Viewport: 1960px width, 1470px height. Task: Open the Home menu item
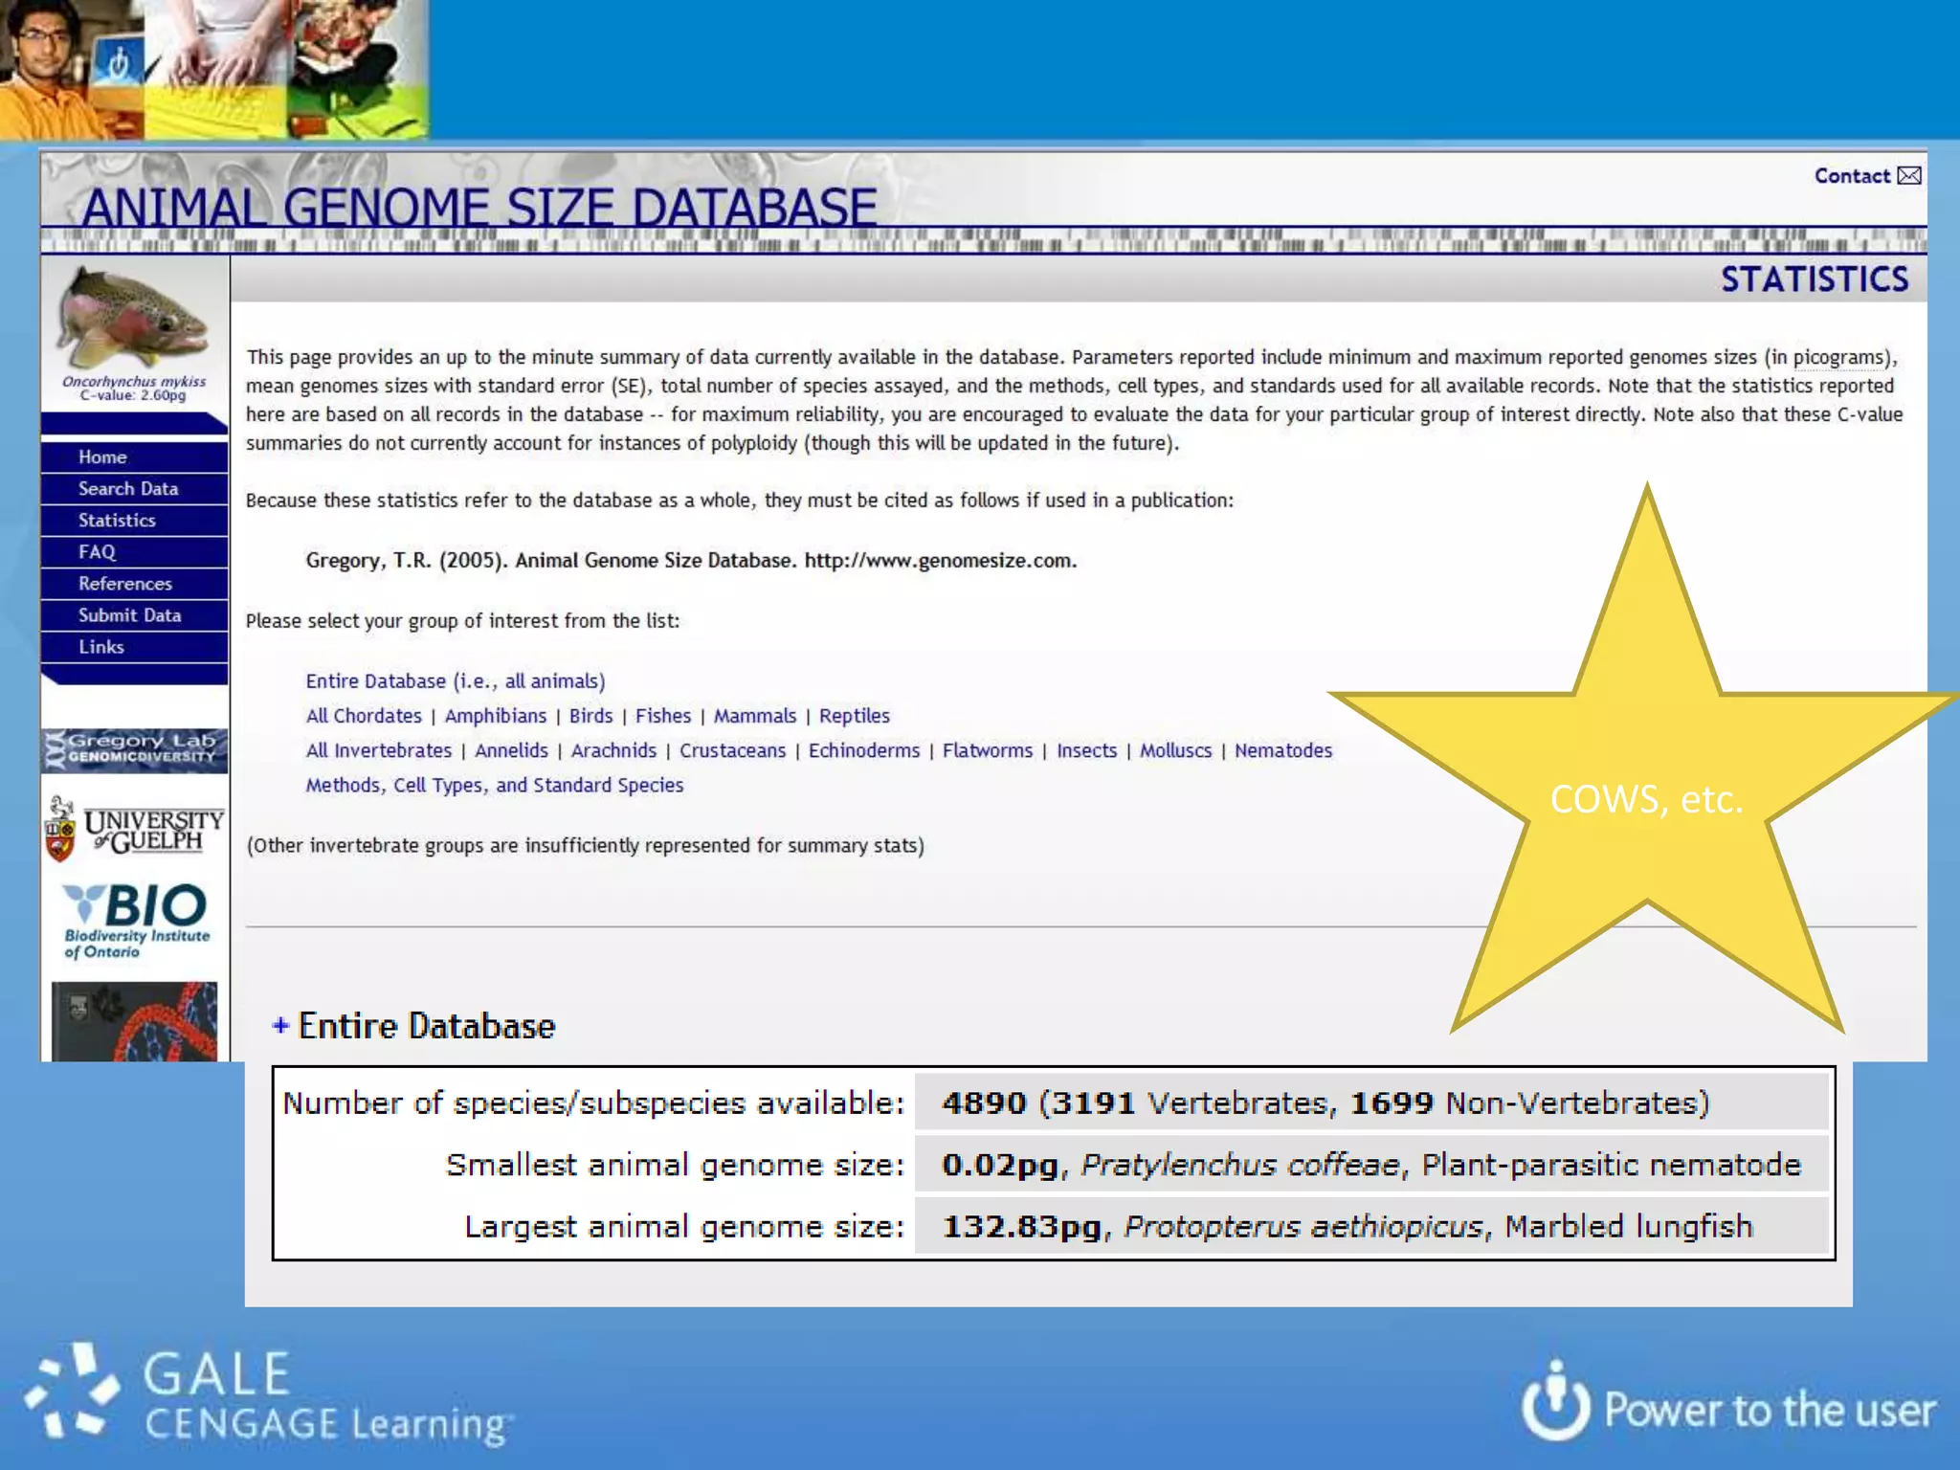[x=102, y=457]
